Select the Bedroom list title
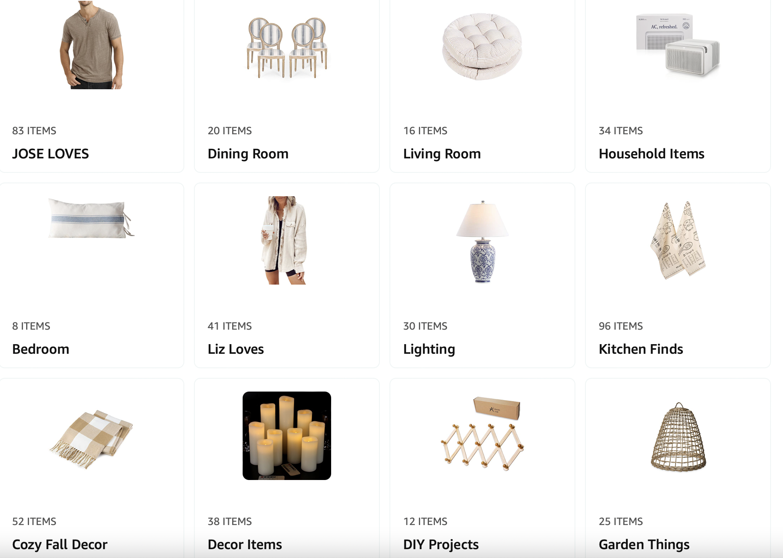This screenshot has height=558, width=783. click(x=41, y=349)
